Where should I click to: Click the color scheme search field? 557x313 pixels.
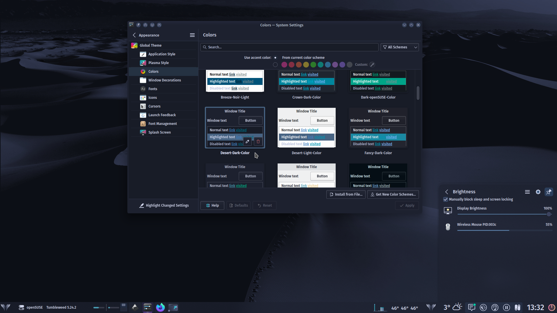(x=289, y=47)
